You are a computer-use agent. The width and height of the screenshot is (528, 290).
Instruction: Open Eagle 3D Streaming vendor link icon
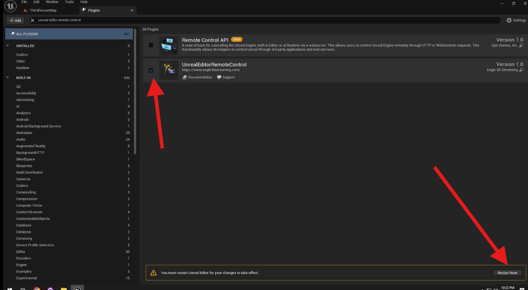(521, 70)
